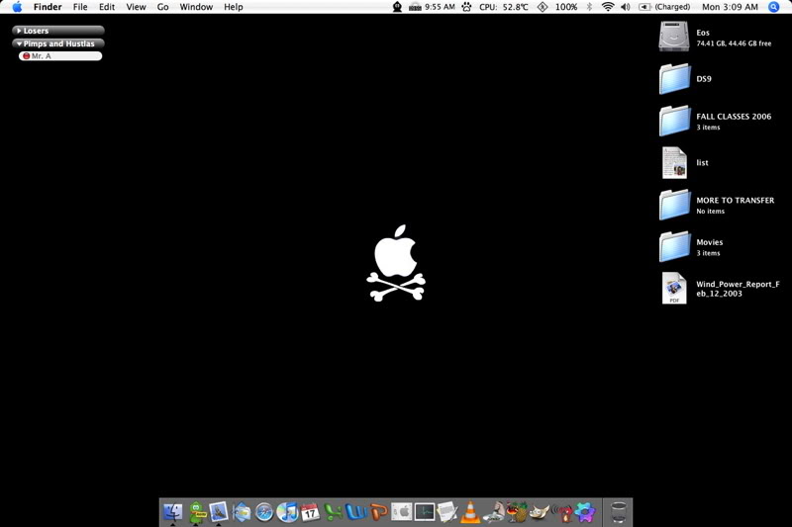Open pineapple cocktail app in dock
Viewport: 792px width, 527px height.
pyautogui.click(x=517, y=512)
